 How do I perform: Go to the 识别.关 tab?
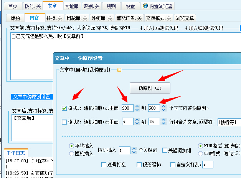pyautogui.click(x=91, y=6)
